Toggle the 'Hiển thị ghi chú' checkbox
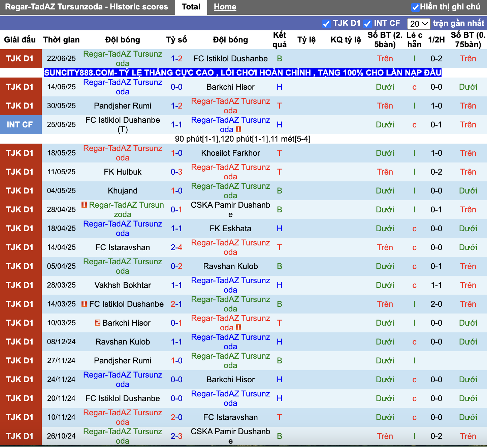This screenshot has height=447, width=487. 416,7
